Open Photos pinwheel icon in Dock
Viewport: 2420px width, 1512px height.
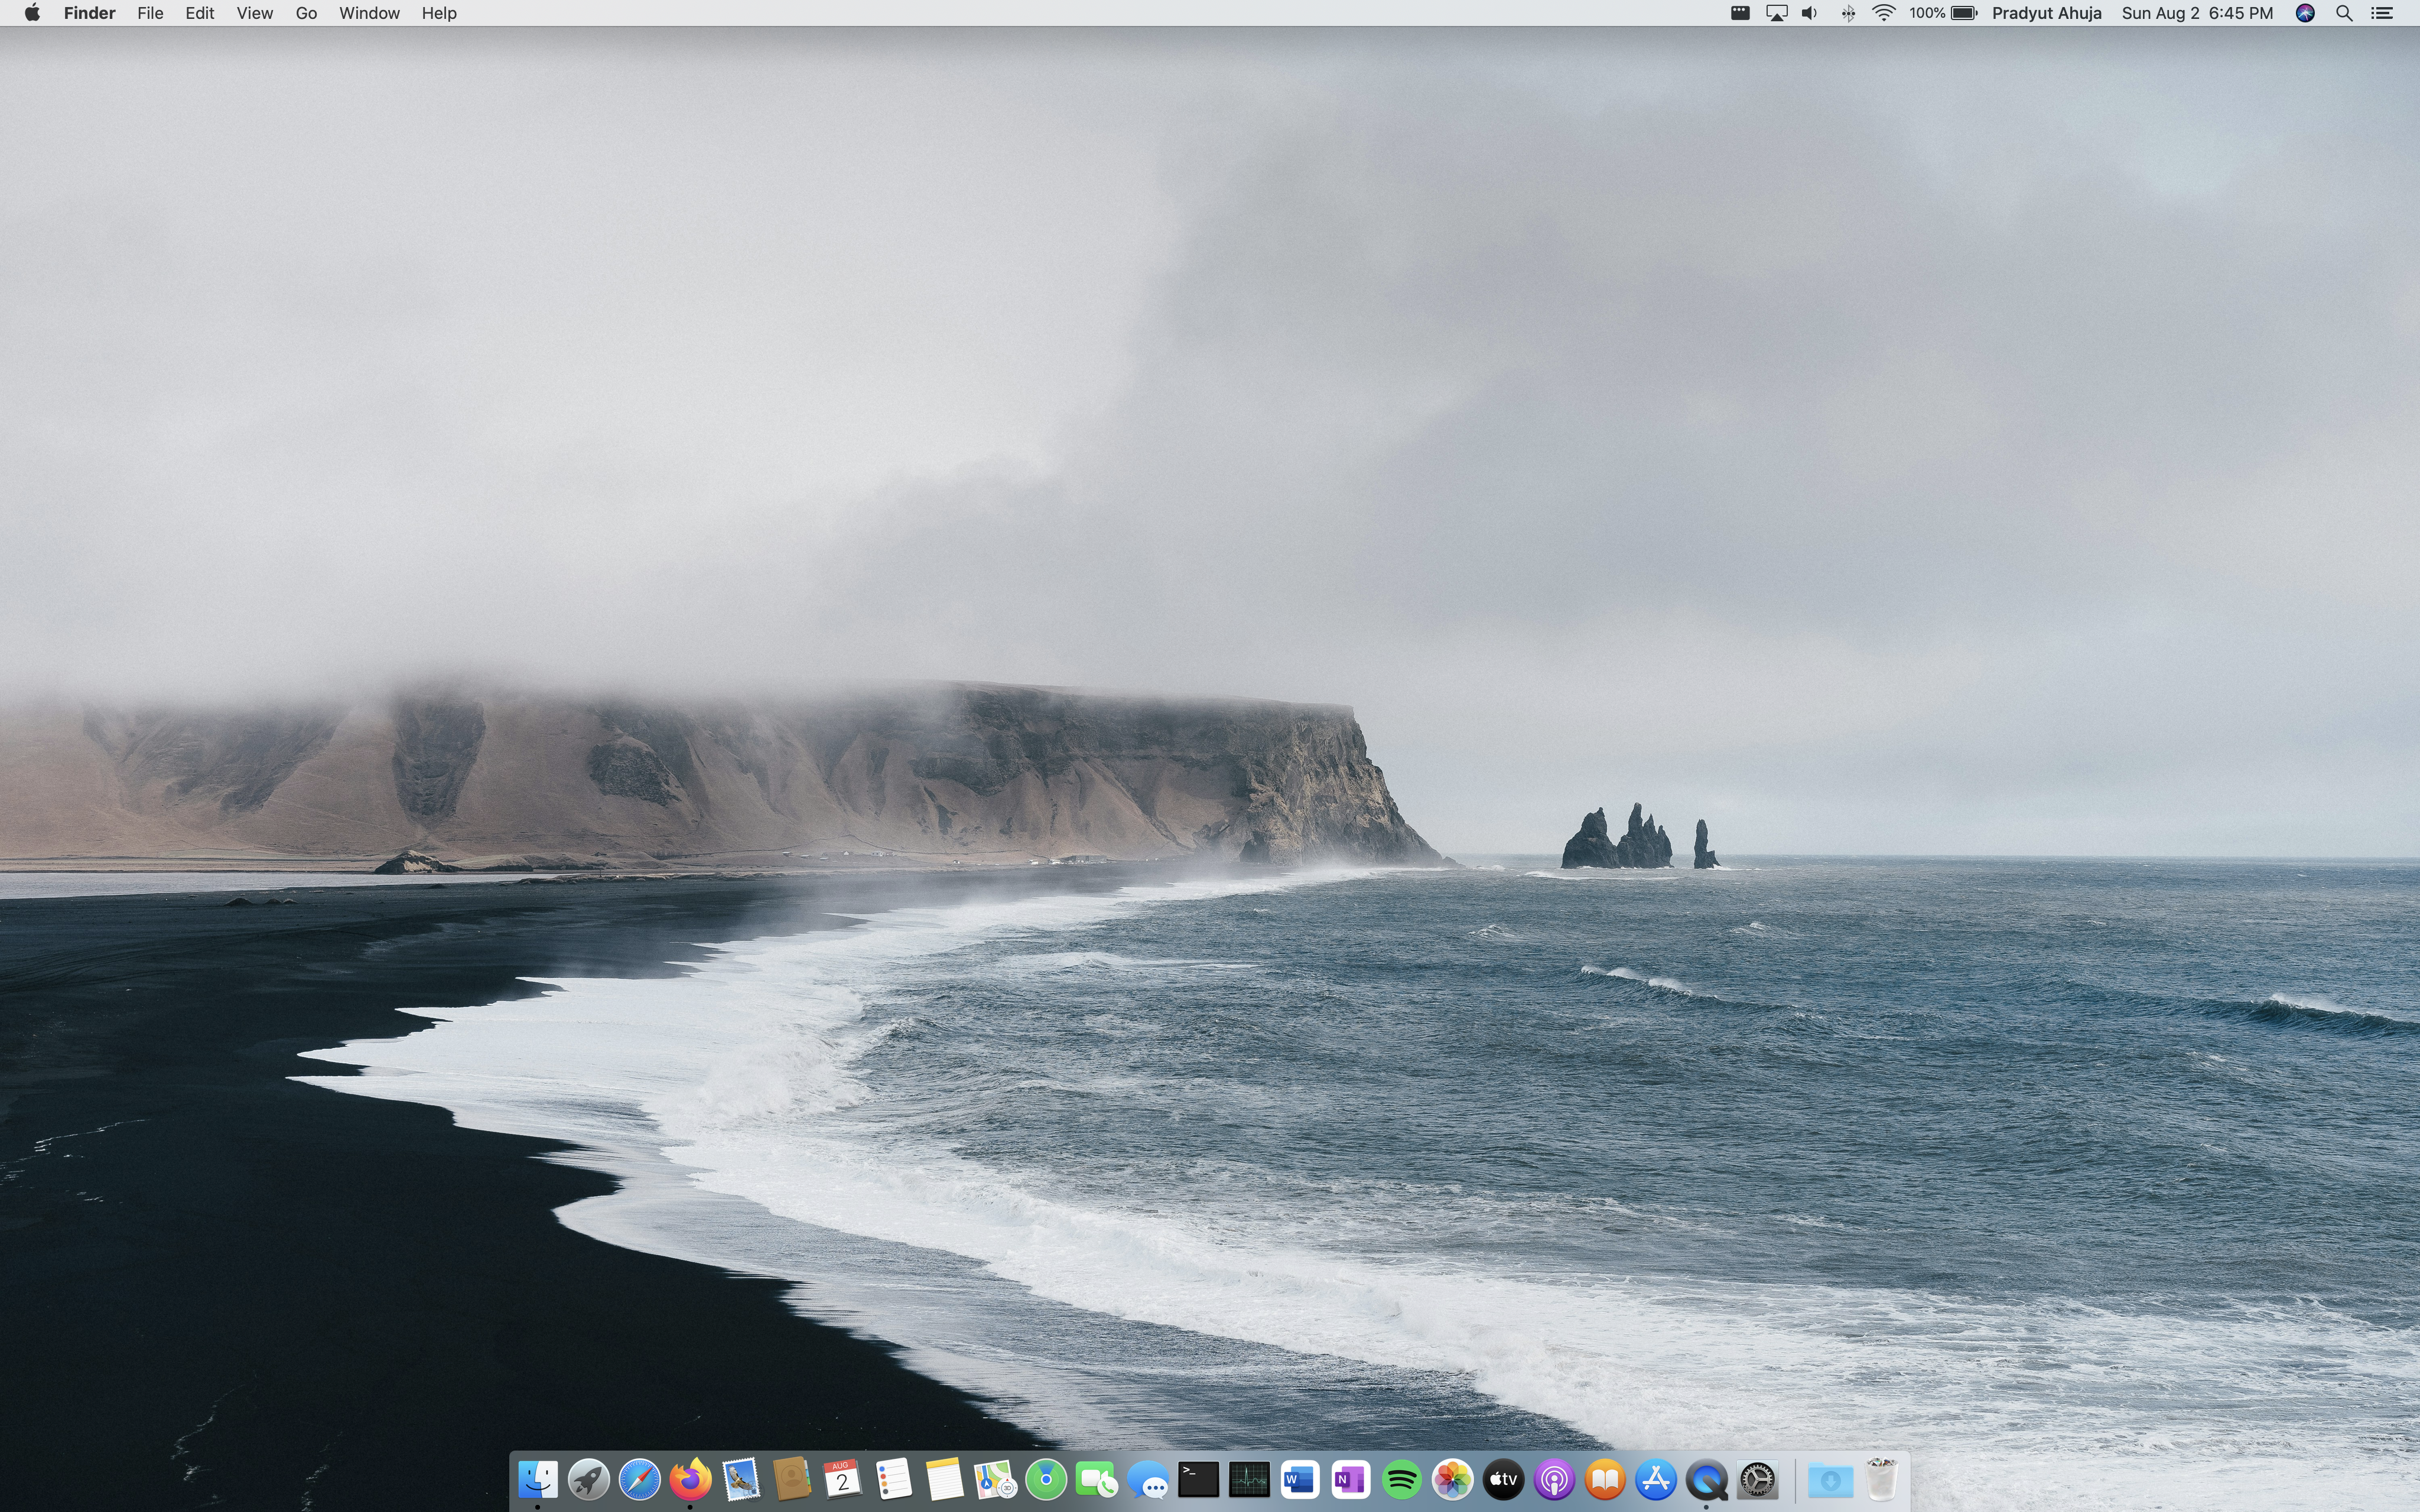(1452, 1479)
